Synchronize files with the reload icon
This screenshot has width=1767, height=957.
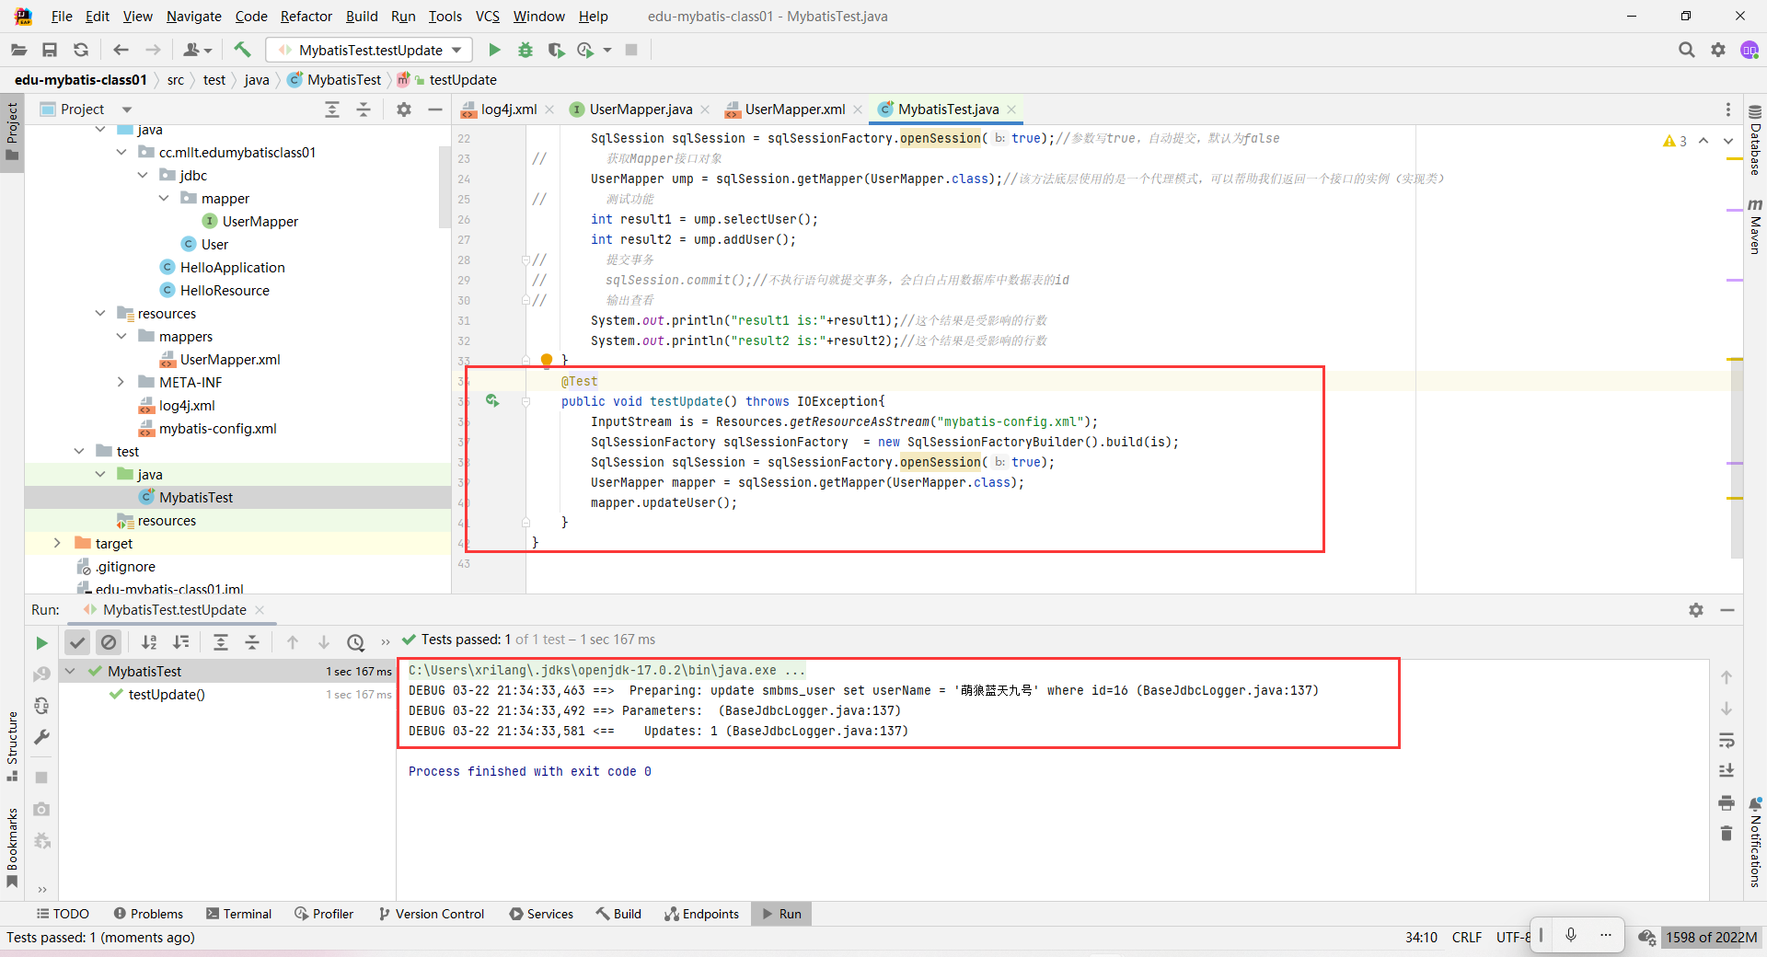point(81,50)
